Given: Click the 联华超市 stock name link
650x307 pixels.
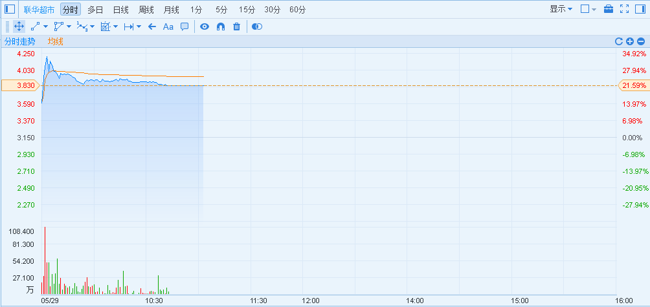Looking at the screenshot, I should click(39, 10).
